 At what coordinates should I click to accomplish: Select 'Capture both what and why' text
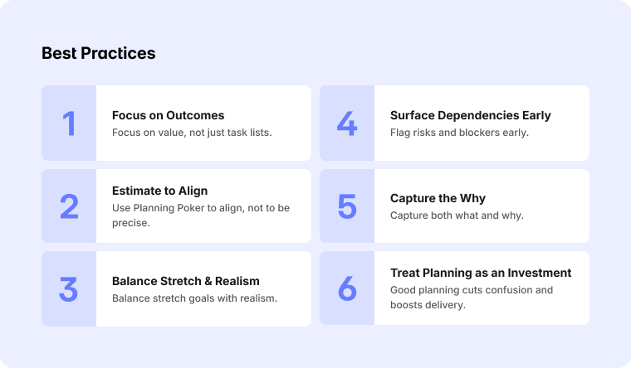click(x=457, y=215)
